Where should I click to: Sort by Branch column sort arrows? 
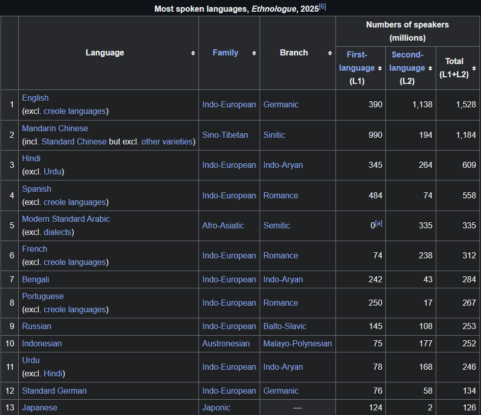330,53
